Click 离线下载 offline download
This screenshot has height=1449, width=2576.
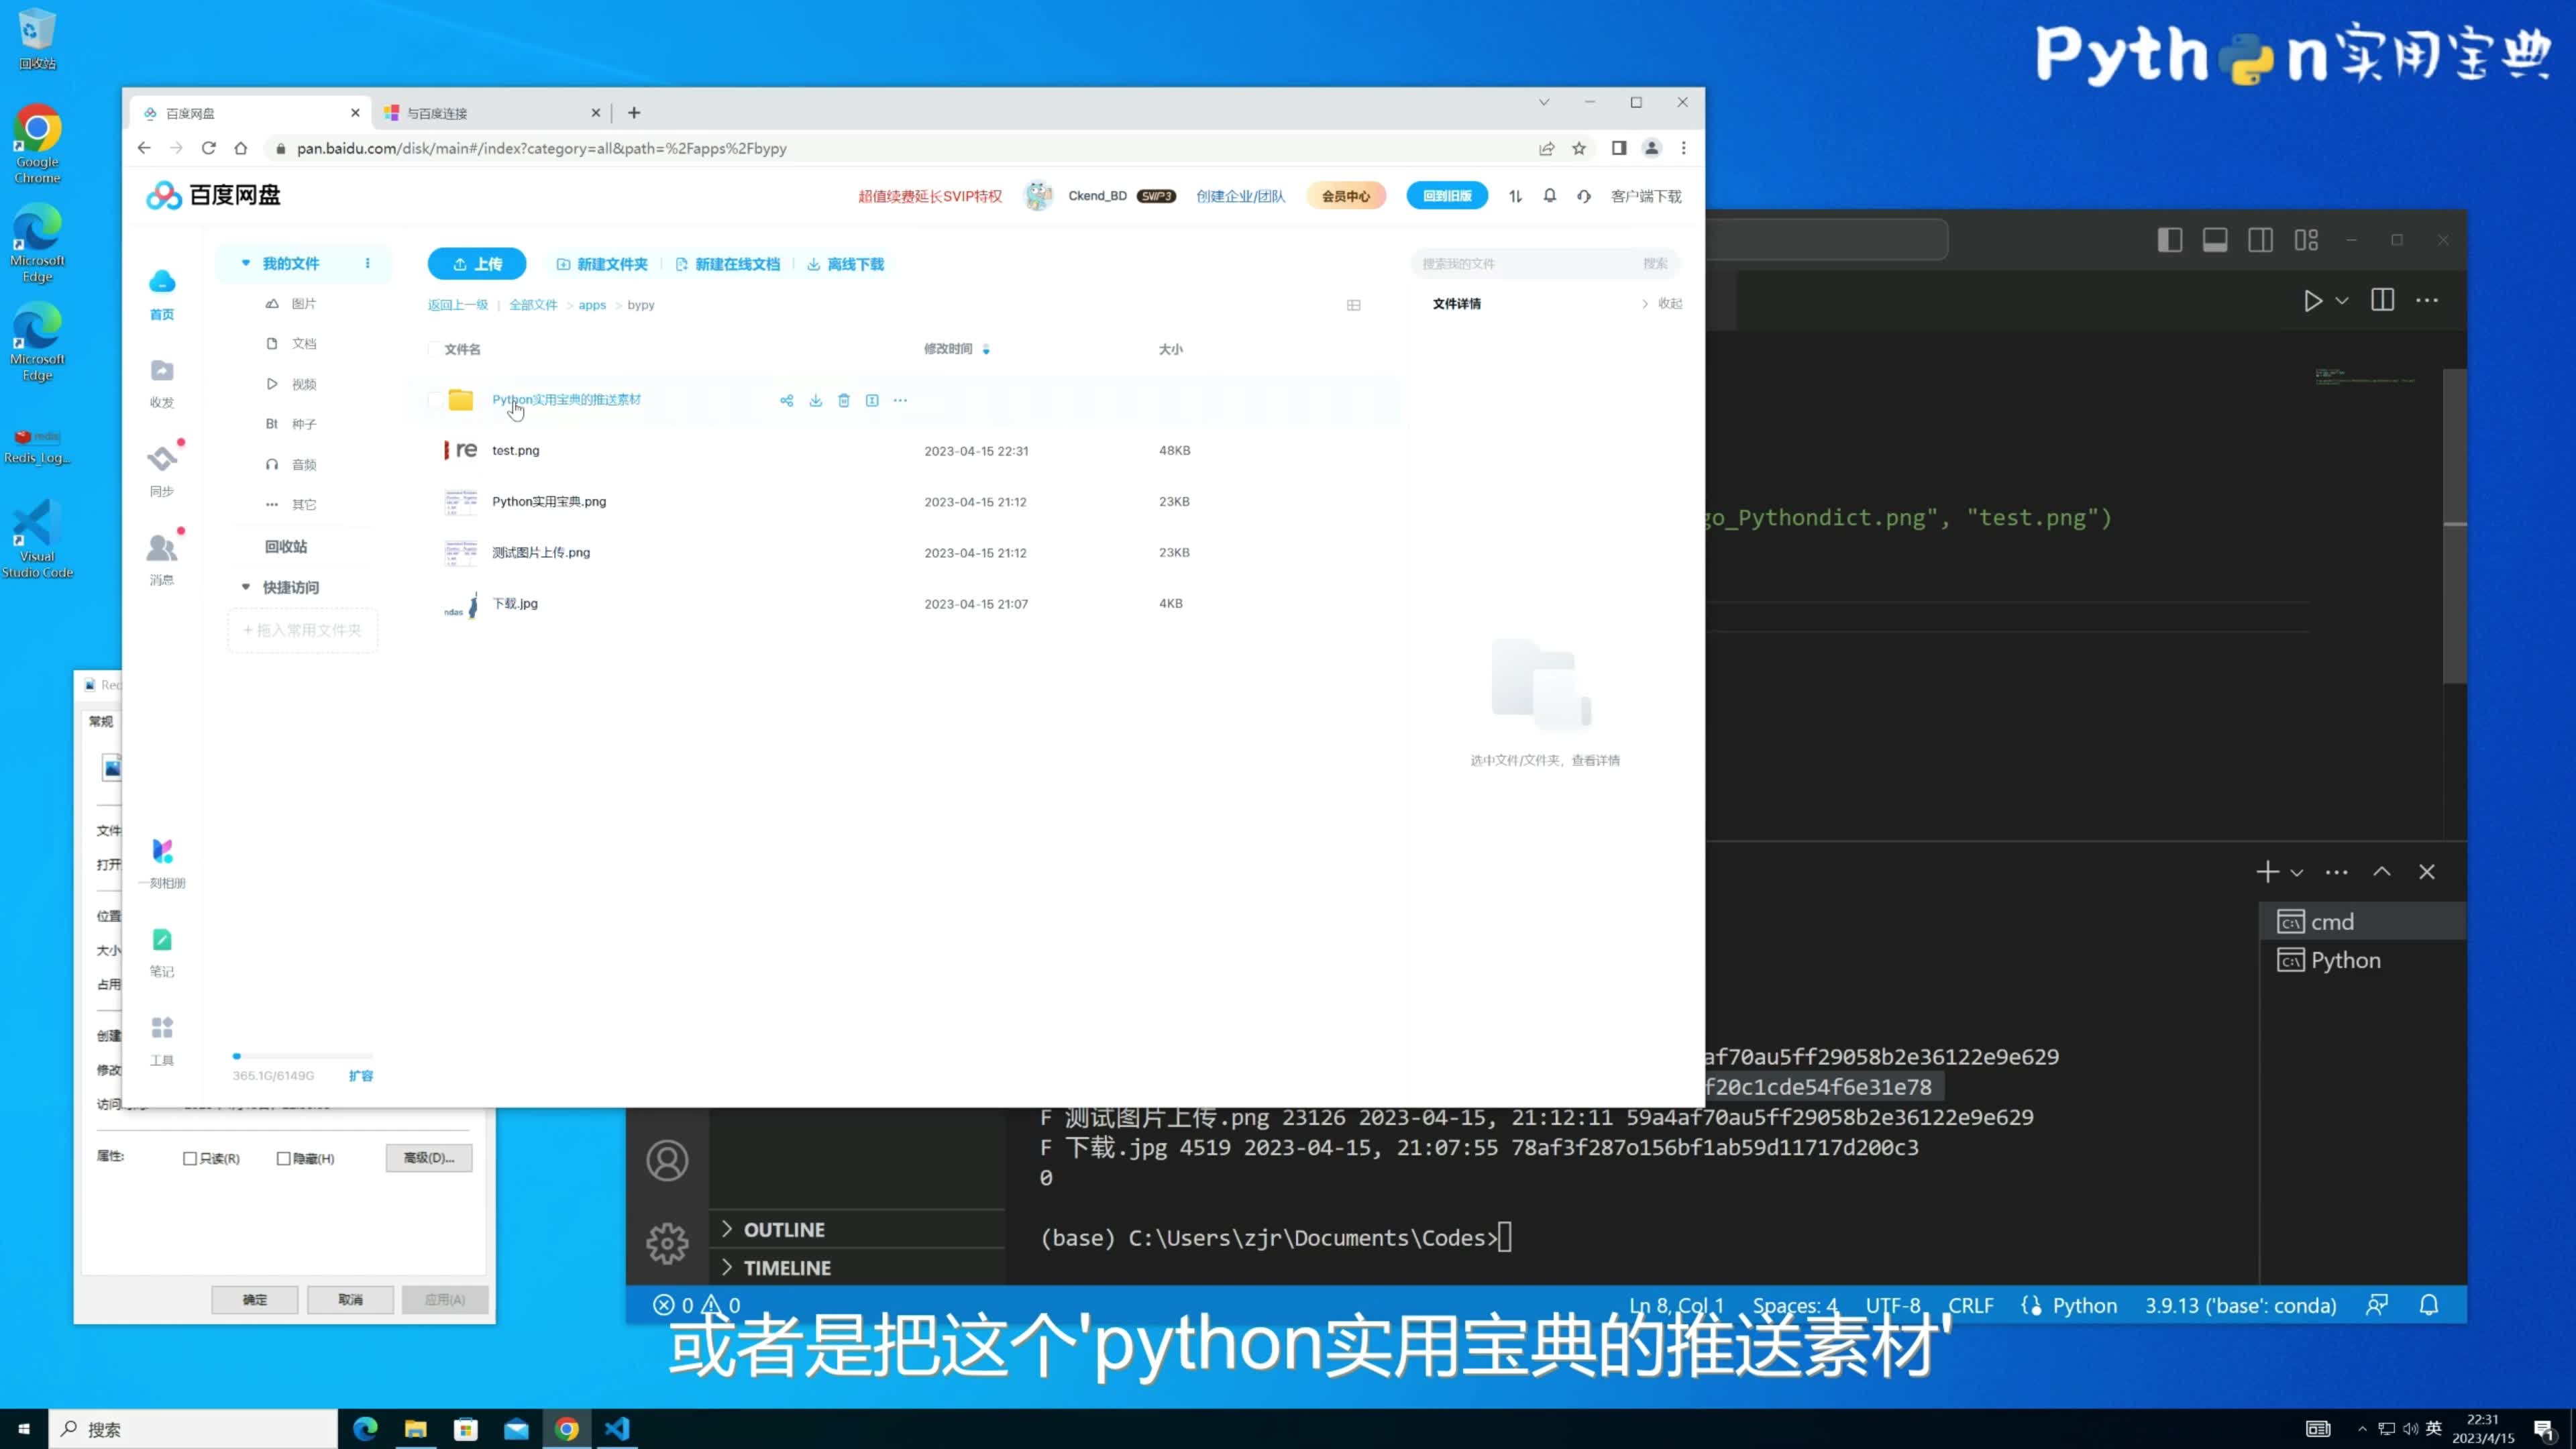845,264
